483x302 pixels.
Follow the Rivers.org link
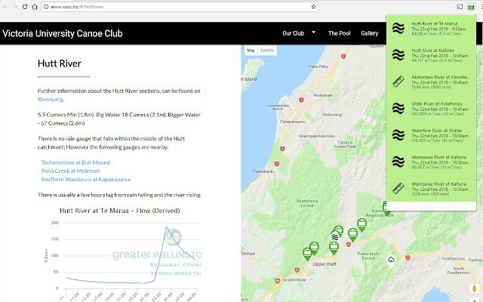(x=51, y=99)
